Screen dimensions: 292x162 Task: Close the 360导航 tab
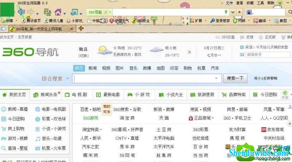click(x=71, y=29)
